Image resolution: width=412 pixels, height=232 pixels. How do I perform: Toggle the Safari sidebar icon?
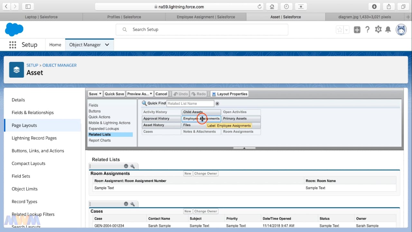(x=28, y=6)
